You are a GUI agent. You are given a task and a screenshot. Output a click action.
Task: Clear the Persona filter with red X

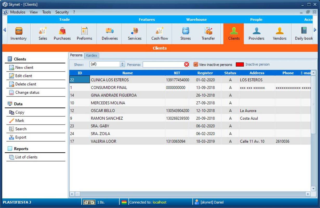coord(186,64)
